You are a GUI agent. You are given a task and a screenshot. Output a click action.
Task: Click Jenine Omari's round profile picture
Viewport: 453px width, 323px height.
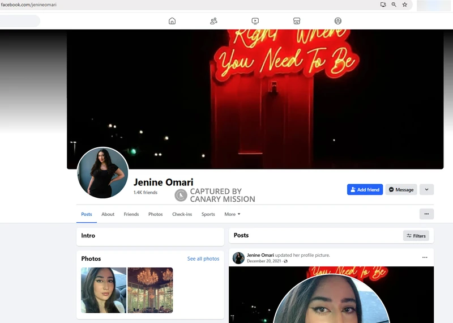102,173
